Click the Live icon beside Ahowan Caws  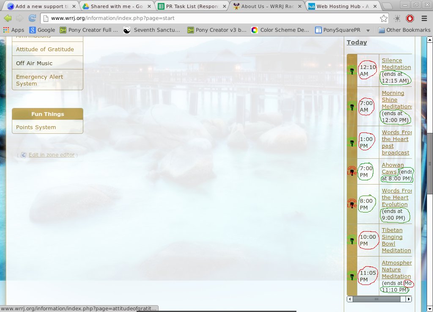pyautogui.click(x=352, y=171)
